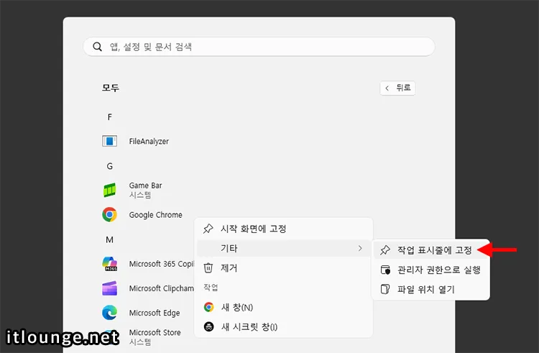Select 파일 위치 열기 in submenu

[x=430, y=290]
